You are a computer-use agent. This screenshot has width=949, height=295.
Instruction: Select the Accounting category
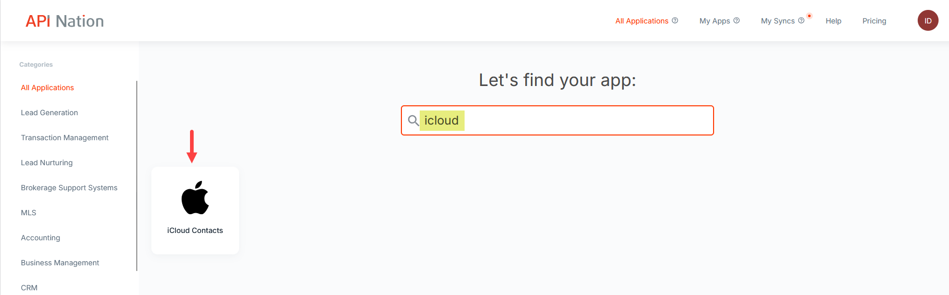coord(41,238)
